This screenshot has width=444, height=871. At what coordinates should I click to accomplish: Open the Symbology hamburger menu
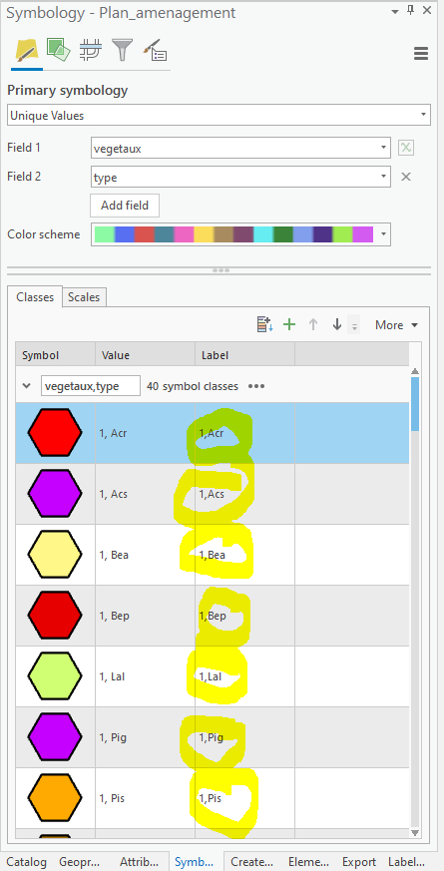tap(421, 53)
